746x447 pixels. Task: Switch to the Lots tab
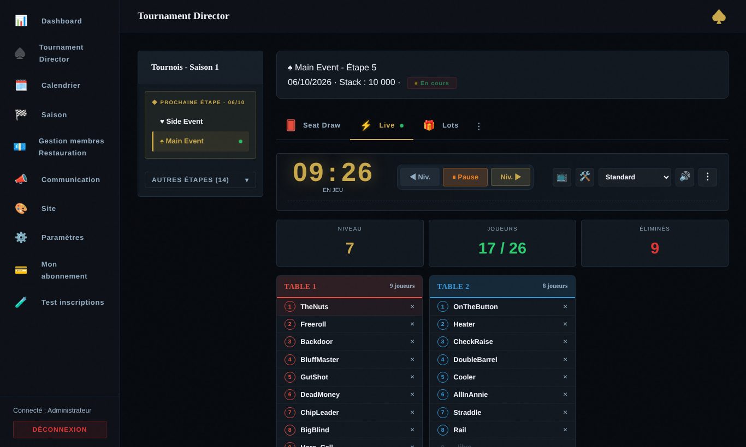(x=441, y=125)
